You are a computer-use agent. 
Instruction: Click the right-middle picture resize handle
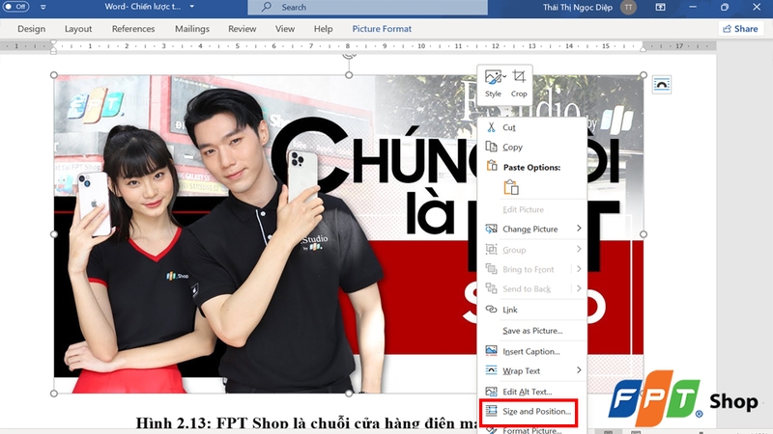pos(644,234)
